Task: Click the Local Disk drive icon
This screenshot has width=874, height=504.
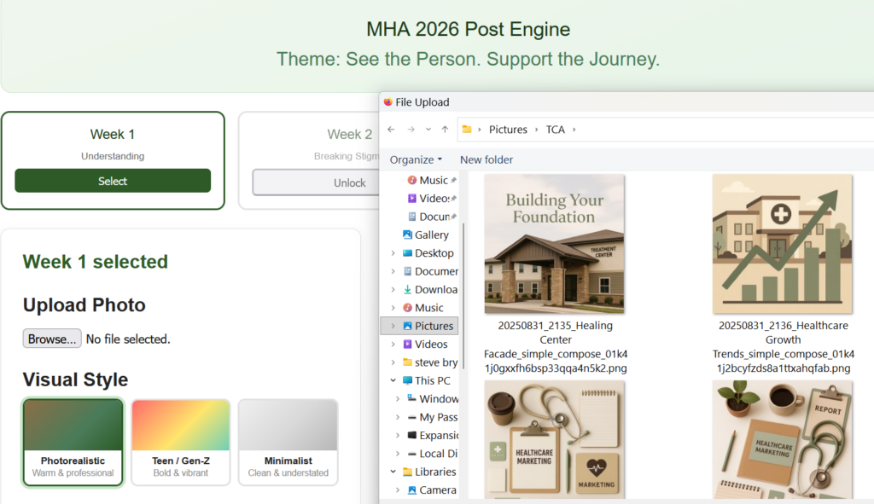Action: pyautogui.click(x=412, y=454)
